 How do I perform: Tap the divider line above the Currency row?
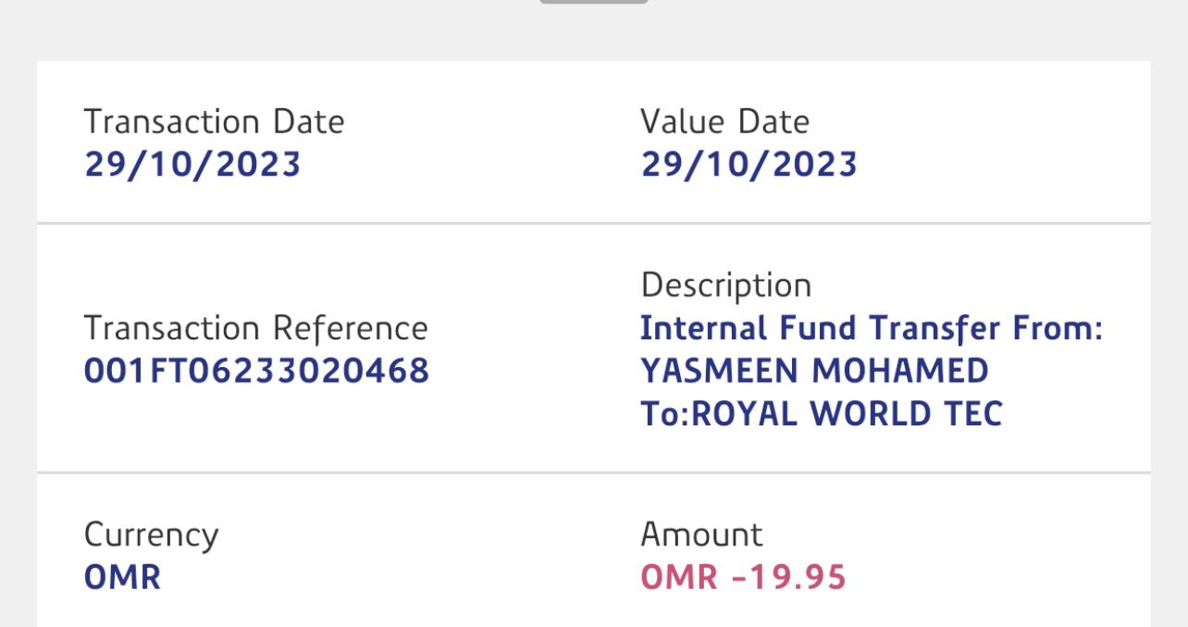[593, 473]
